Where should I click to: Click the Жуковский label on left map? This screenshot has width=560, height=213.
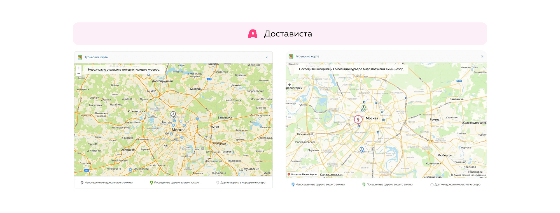[x=251, y=169]
